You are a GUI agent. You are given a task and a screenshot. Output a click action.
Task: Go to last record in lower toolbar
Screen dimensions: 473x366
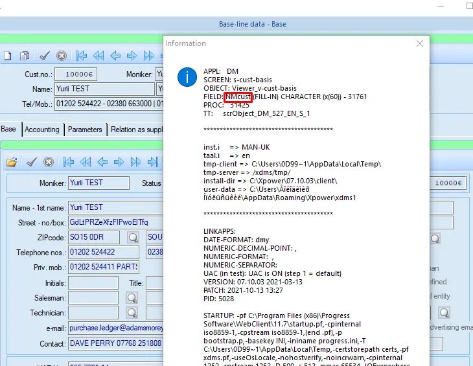pyautogui.click(x=153, y=162)
